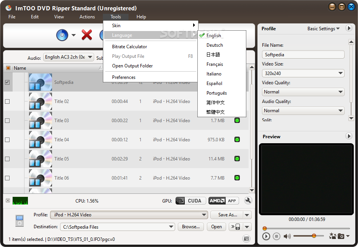Click the Title 02 thumbnail
The image size is (358, 247).
(41, 101)
